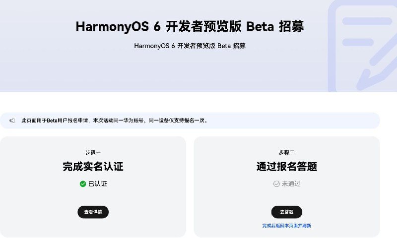397x243 pixels.
Task: Click the 通过报名答题 heading
Action: [x=286, y=167]
